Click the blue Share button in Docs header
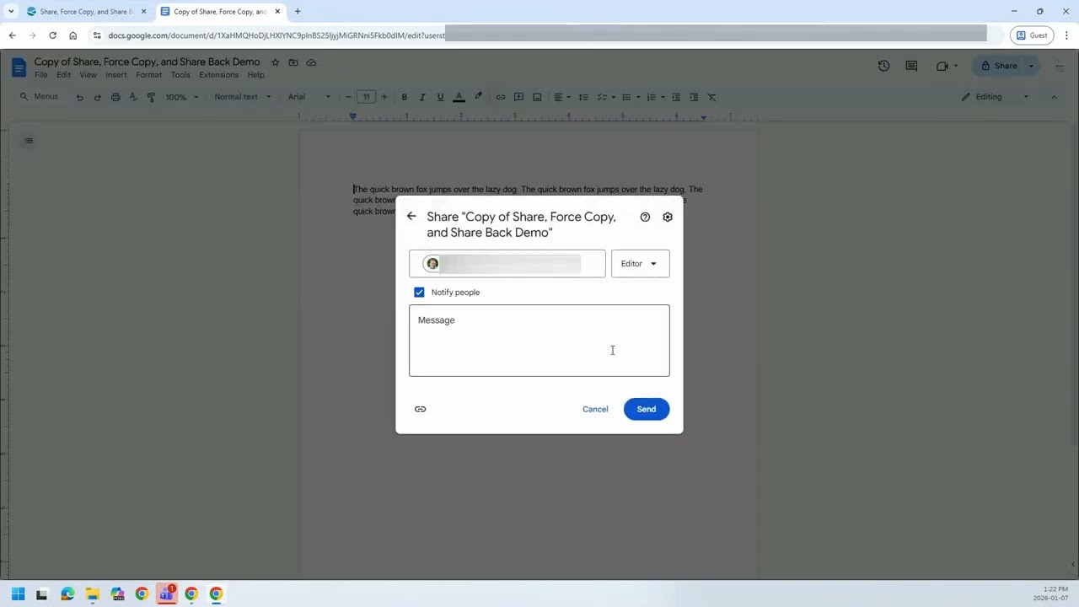Screen dimensions: 1079x607 [x=1000, y=66]
